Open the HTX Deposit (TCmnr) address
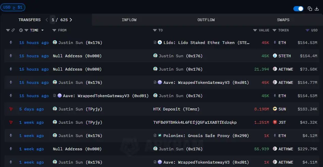The image size is (323, 167). click(176, 109)
